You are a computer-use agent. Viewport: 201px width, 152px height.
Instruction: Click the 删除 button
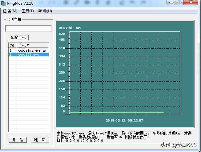40,140
